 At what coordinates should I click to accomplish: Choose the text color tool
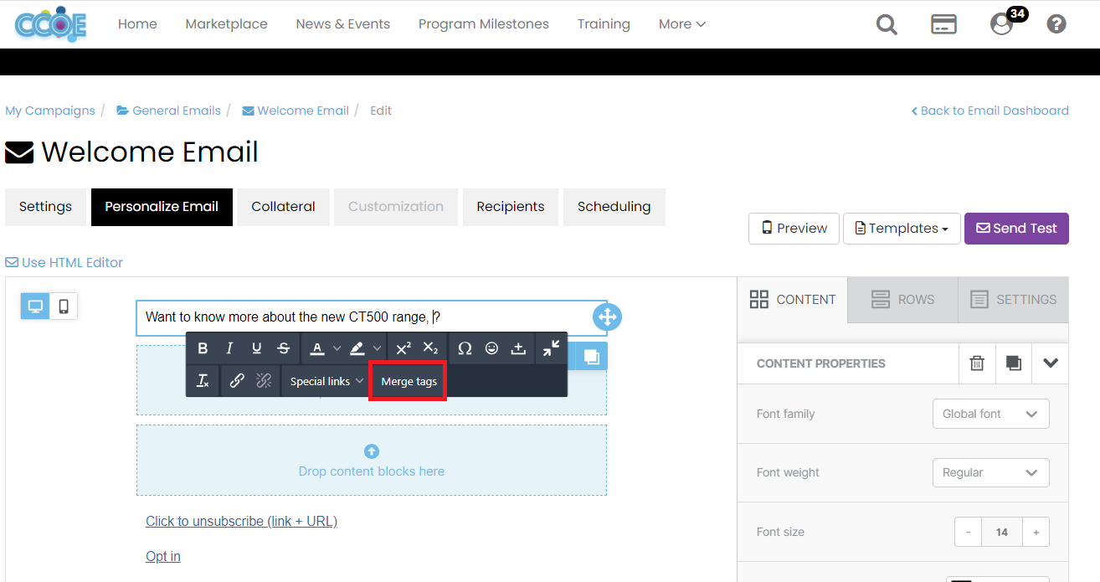click(317, 348)
